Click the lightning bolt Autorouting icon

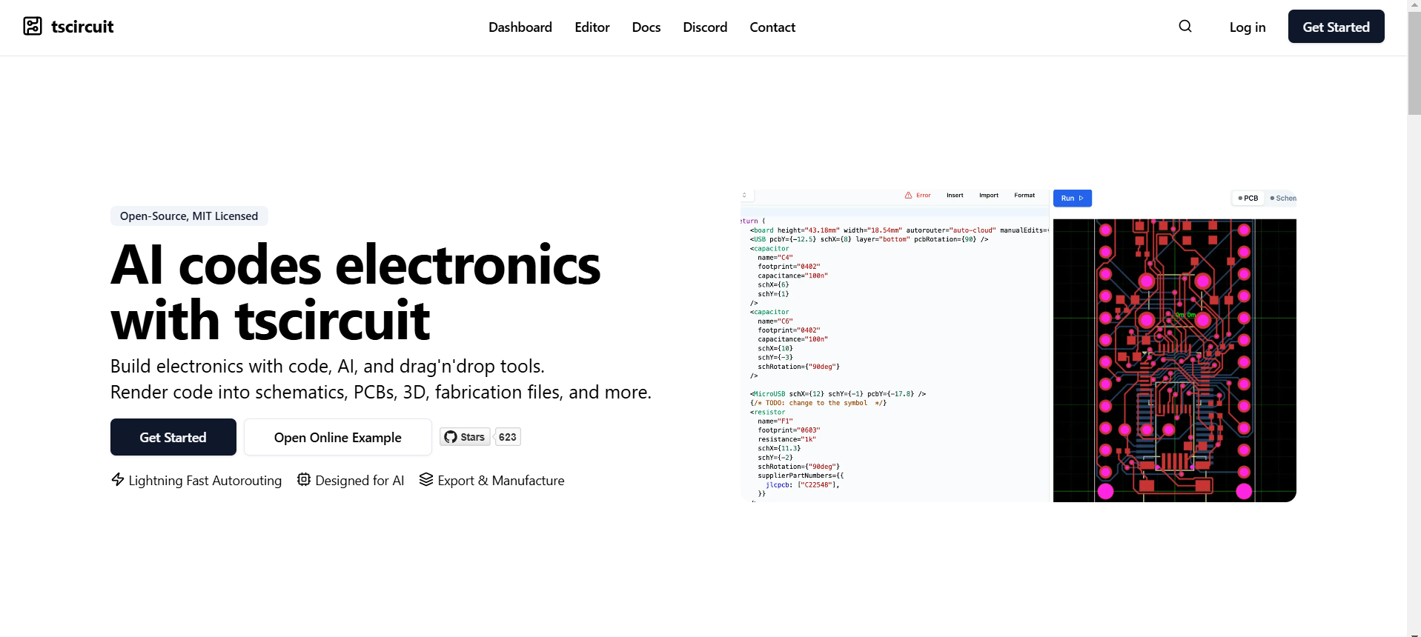[118, 479]
